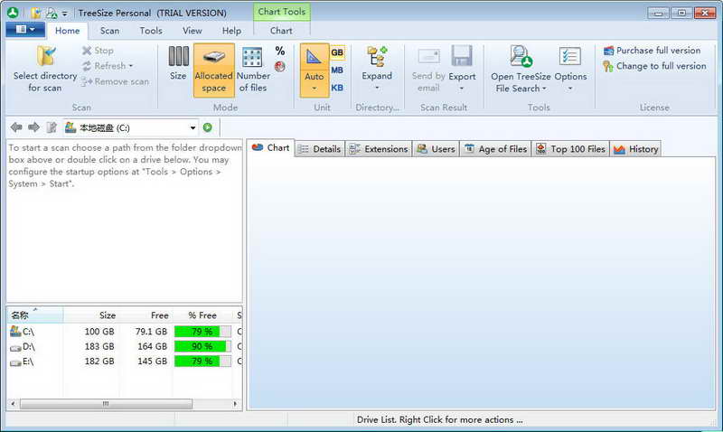723x432 pixels.
Task: Click the up one folder level icon
Action: coord(52,127)
